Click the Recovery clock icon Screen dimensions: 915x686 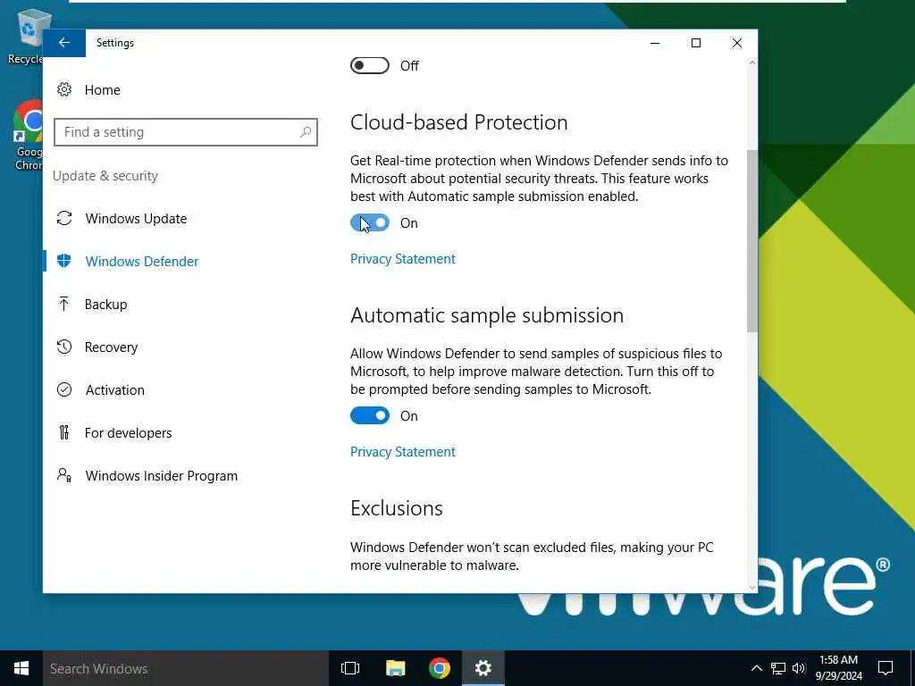click(x=64, y=347)
